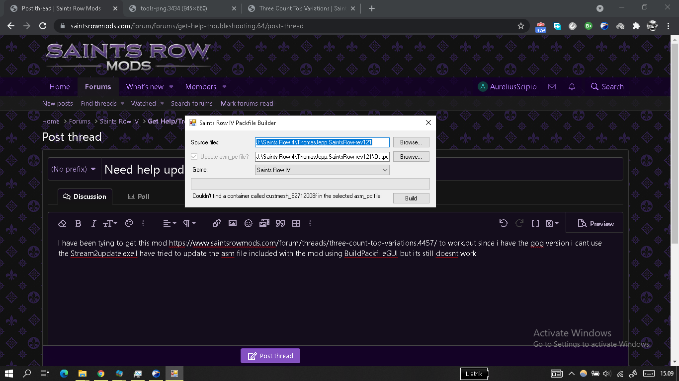Insert a quote block
The height and width of the screenshot is (381, 679).
point(280,224)
